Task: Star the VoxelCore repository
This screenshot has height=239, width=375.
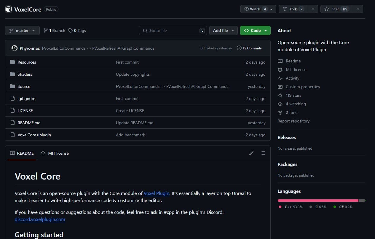Action: [337, 9]
